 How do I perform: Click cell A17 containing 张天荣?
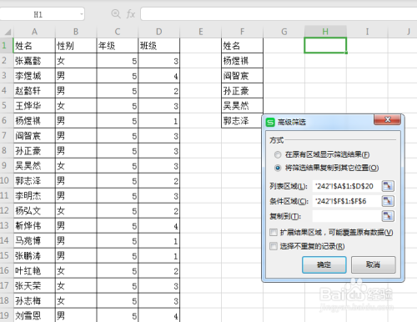pos(34,285)
